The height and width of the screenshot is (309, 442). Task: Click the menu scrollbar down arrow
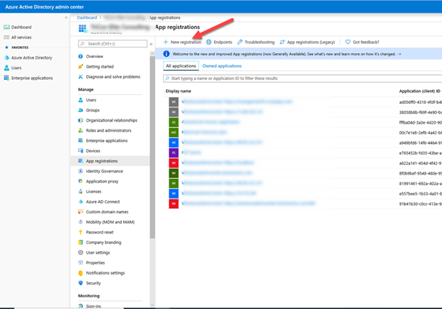[x=152, y=305]
